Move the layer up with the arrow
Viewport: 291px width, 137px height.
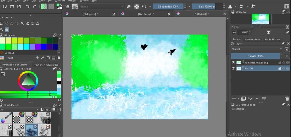(257, 99)
